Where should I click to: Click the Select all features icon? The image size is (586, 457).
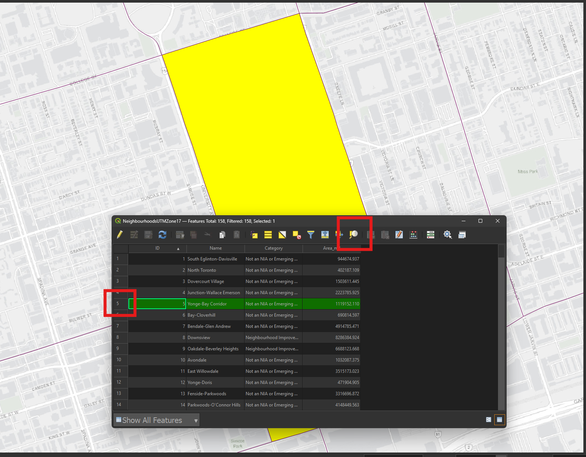268,235
